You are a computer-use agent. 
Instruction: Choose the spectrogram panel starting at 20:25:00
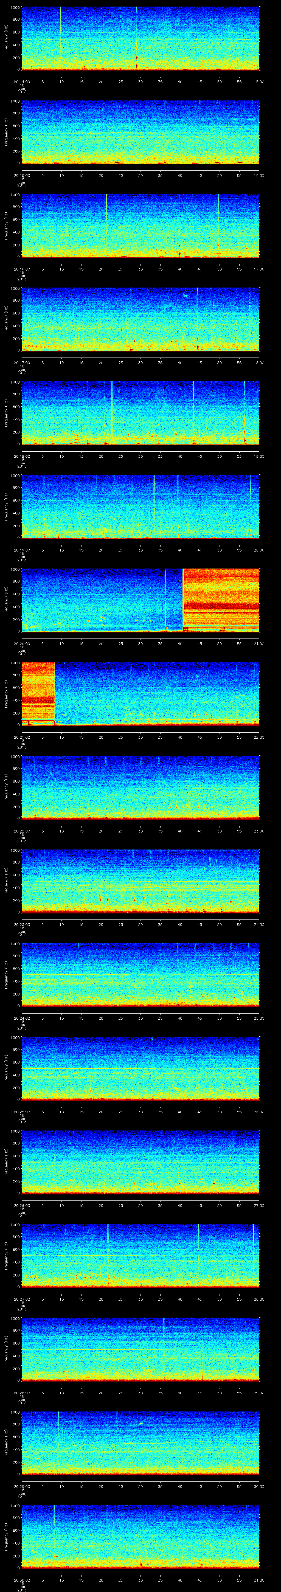[x=140, y=1068]
